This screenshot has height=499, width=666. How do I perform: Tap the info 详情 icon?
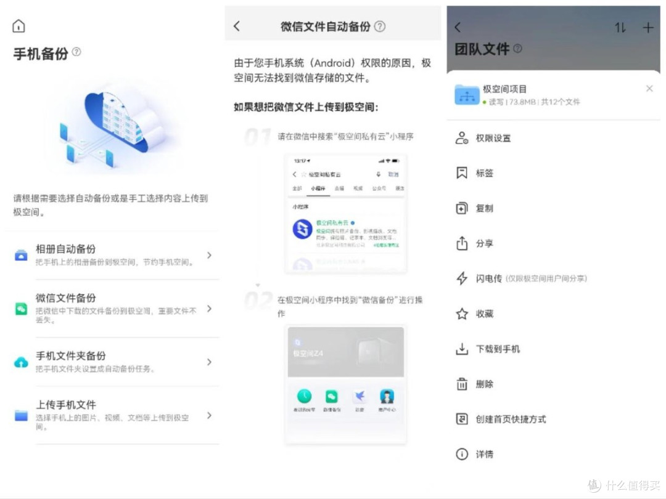pos(462,454)
